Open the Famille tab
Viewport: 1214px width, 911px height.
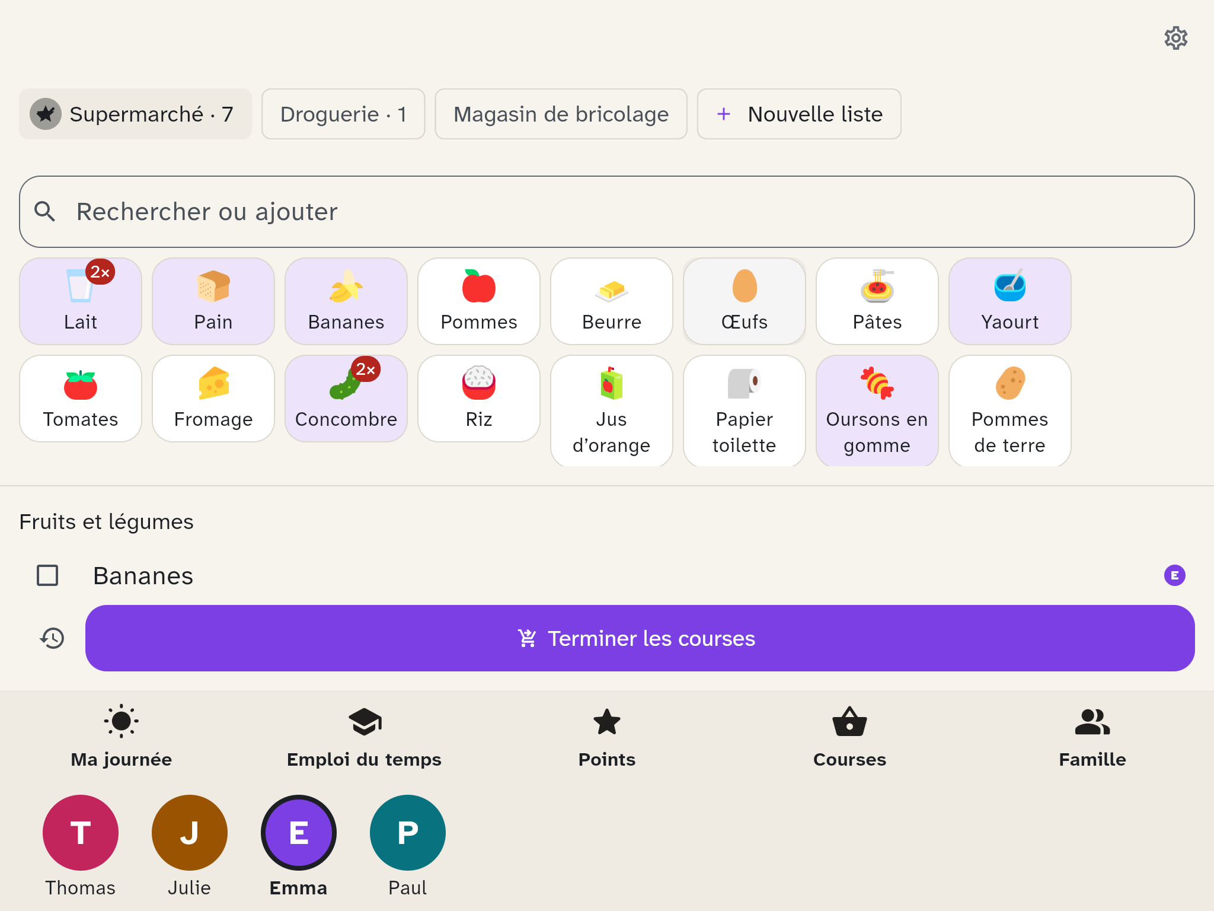1092,737
